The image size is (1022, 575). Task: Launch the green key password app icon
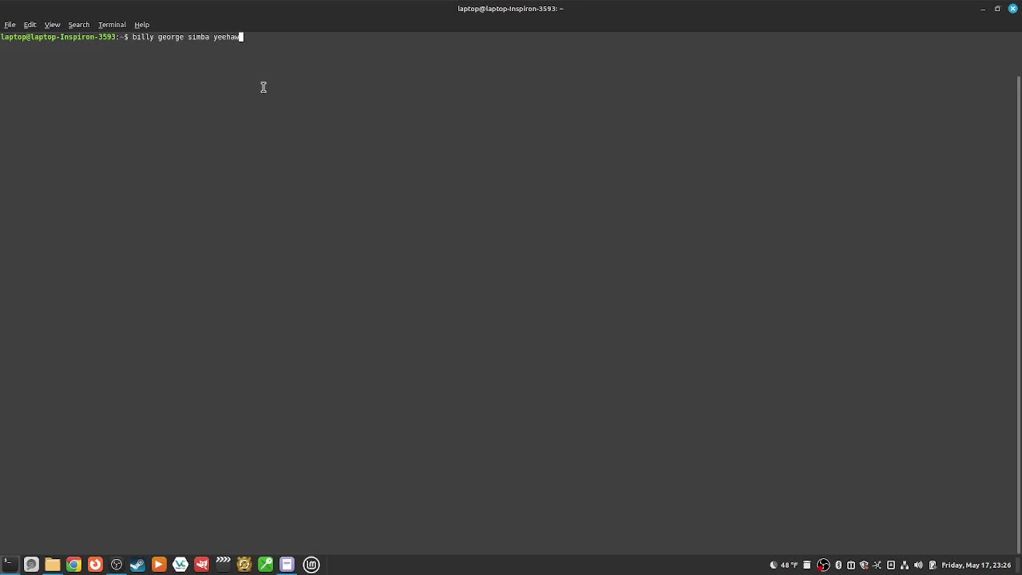265,565
